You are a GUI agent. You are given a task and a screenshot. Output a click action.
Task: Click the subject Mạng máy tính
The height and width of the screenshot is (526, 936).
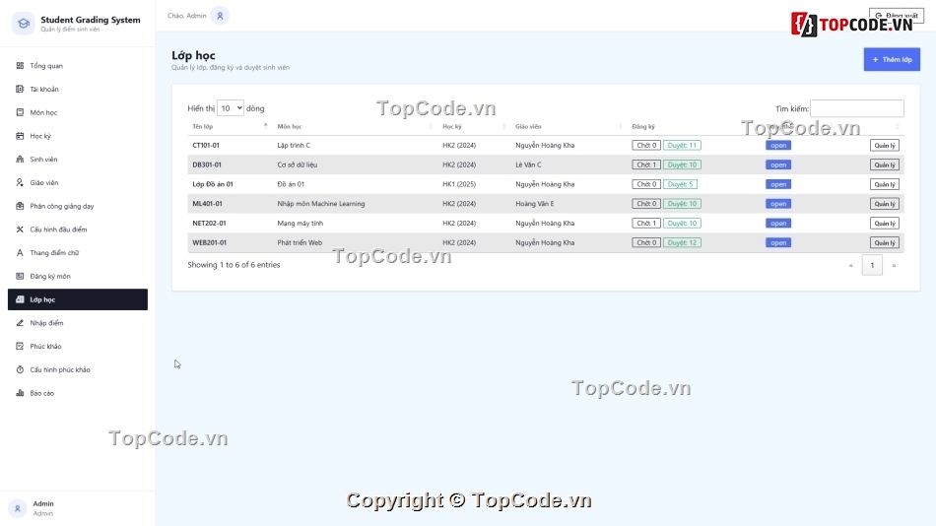(300, 224)
